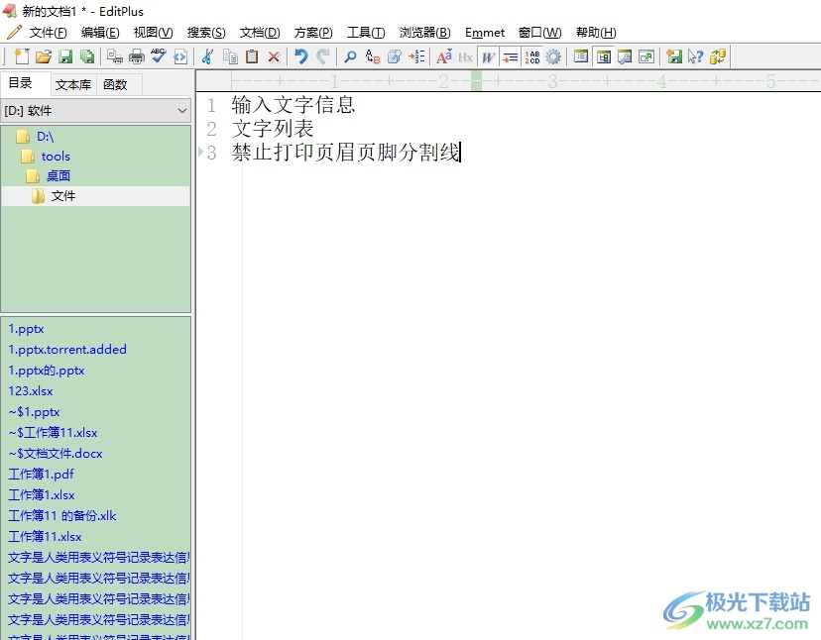The image size is (821, 640).
Task: Undo the last edit
Action: pos(300,56)
